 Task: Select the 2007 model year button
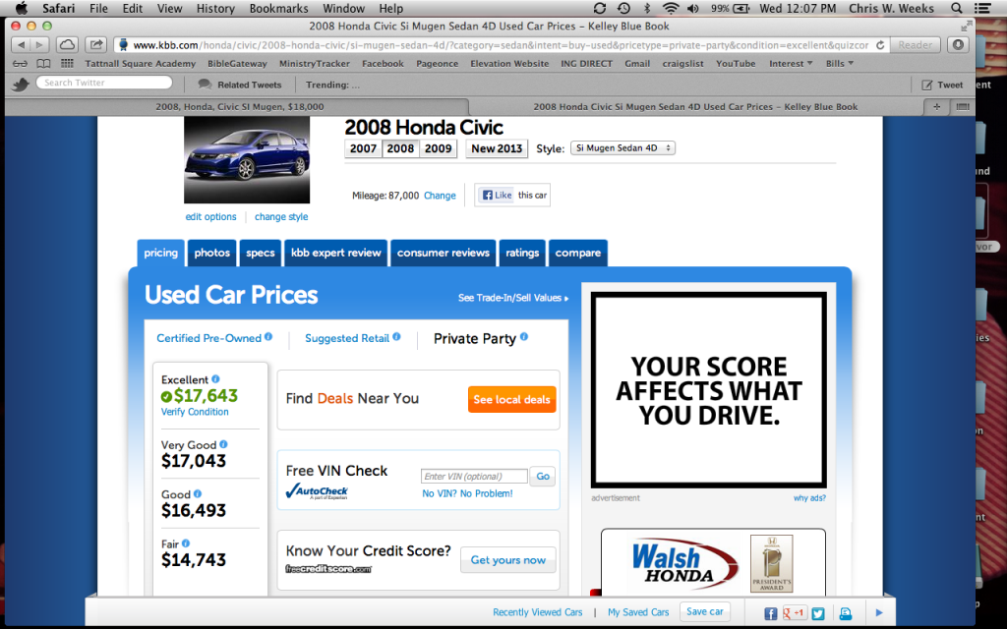[363, 148]
